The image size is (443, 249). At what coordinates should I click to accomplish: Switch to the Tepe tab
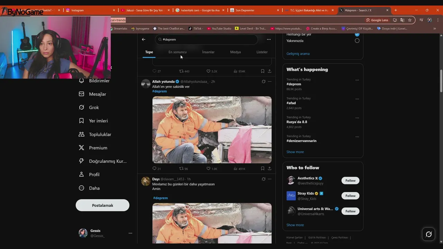coord(149,52)
